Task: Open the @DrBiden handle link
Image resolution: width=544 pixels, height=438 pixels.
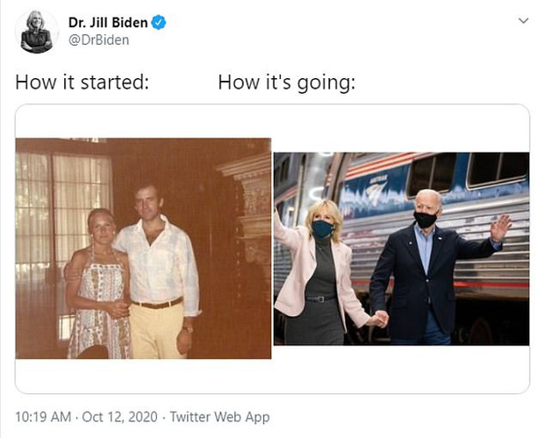Action: click(99, 39)
